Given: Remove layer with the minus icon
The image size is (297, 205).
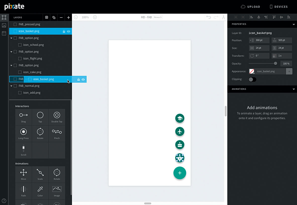Looking at the screenshot, I should (61, 17).
